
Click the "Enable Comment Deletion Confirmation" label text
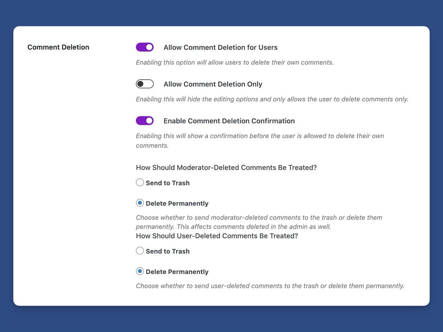pyautogui.click(x=229, y=121)
